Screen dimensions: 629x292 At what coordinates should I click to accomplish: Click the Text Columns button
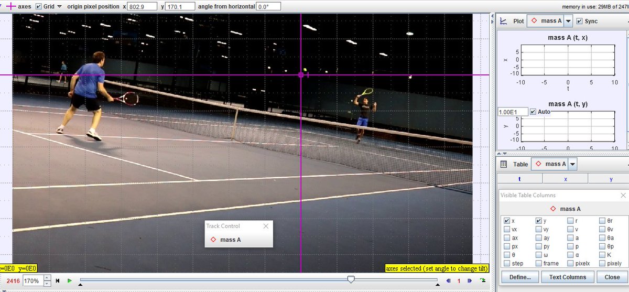[568, 277]
